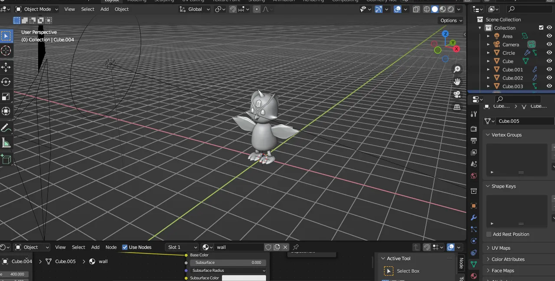Open the Material properties tab

[473, 276]
